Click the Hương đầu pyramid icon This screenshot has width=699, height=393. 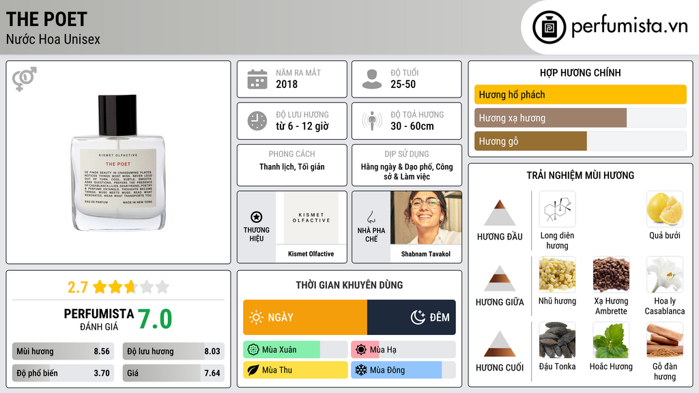[500, 213]
